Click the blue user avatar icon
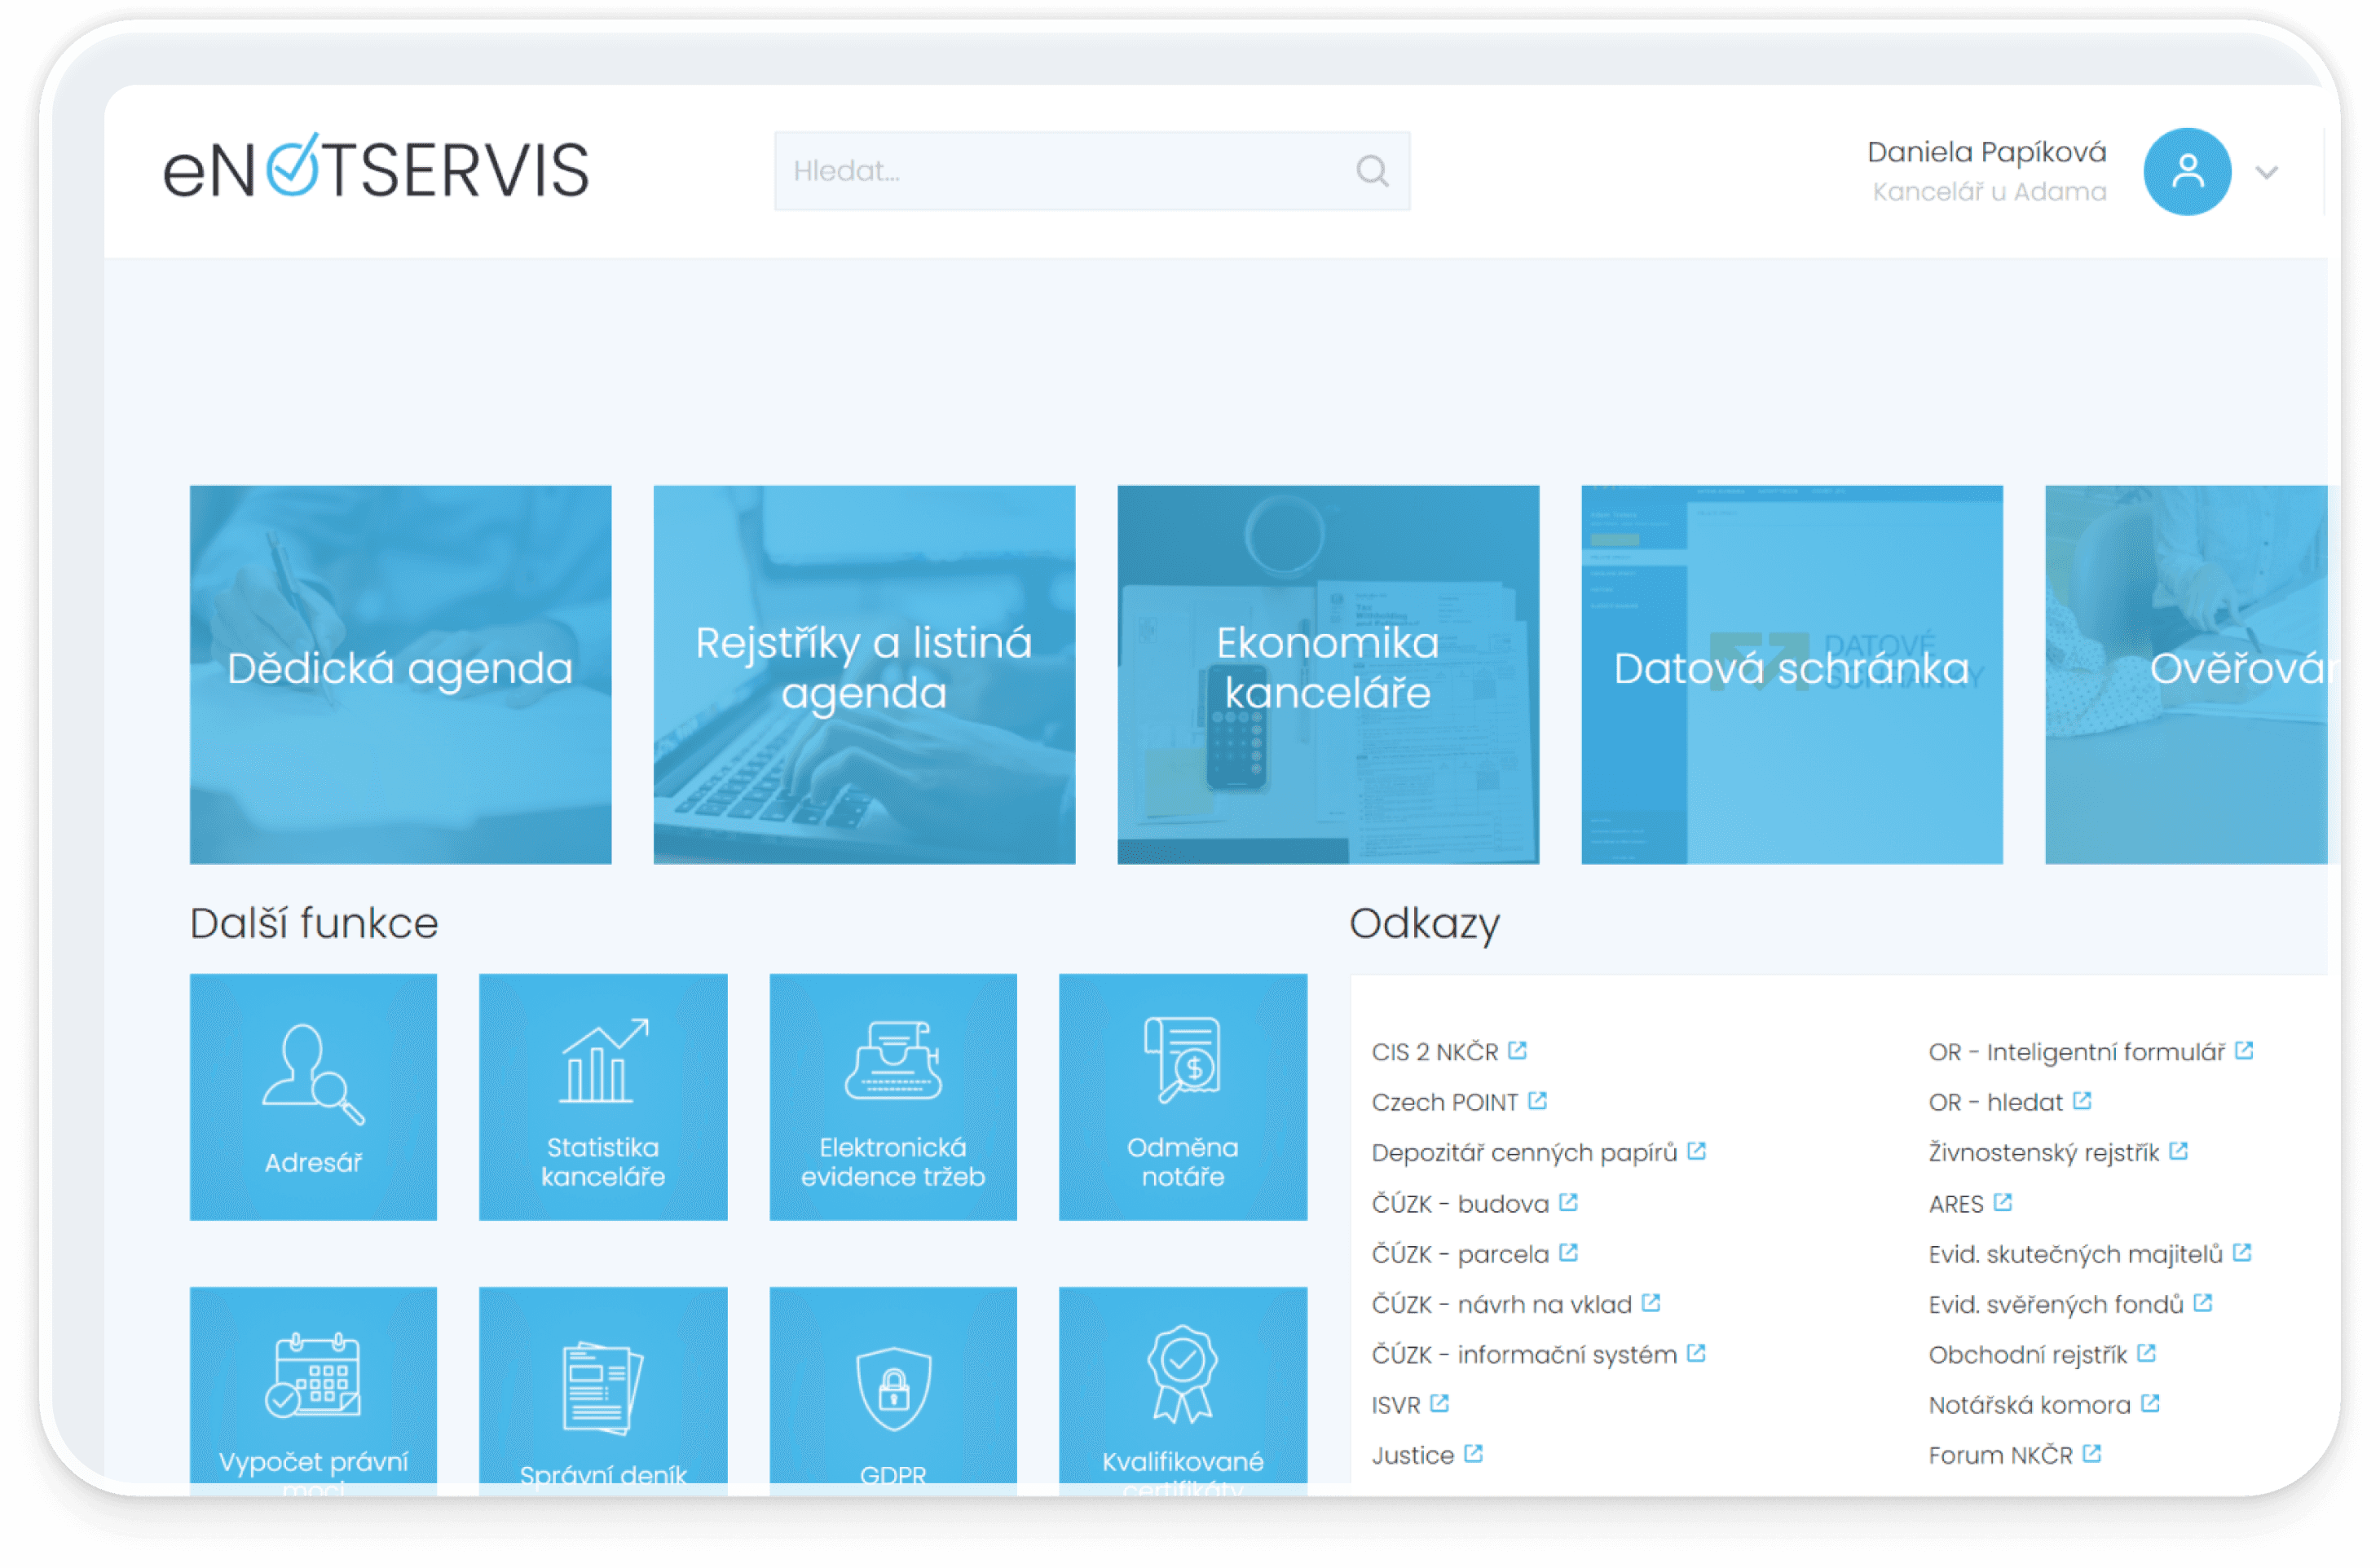The height and width of the screenshot is (1568, 2380). click(2186, 171)
